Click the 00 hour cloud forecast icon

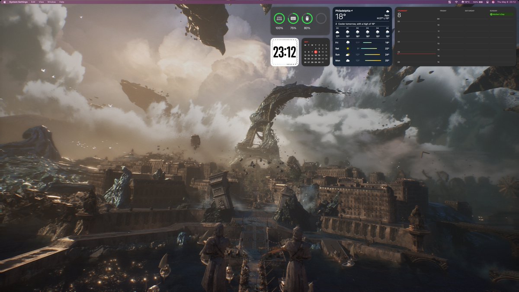point(337,32)
